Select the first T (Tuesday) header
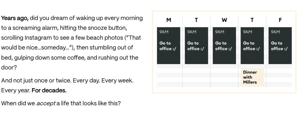This screenshot has height=117, width=305. (x=196, y=20)
